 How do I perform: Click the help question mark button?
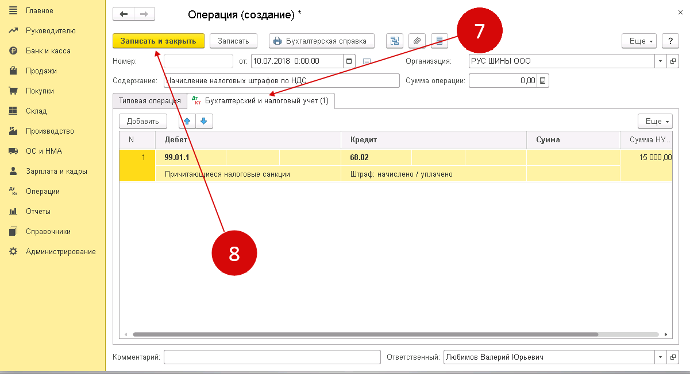coord(670,41)
